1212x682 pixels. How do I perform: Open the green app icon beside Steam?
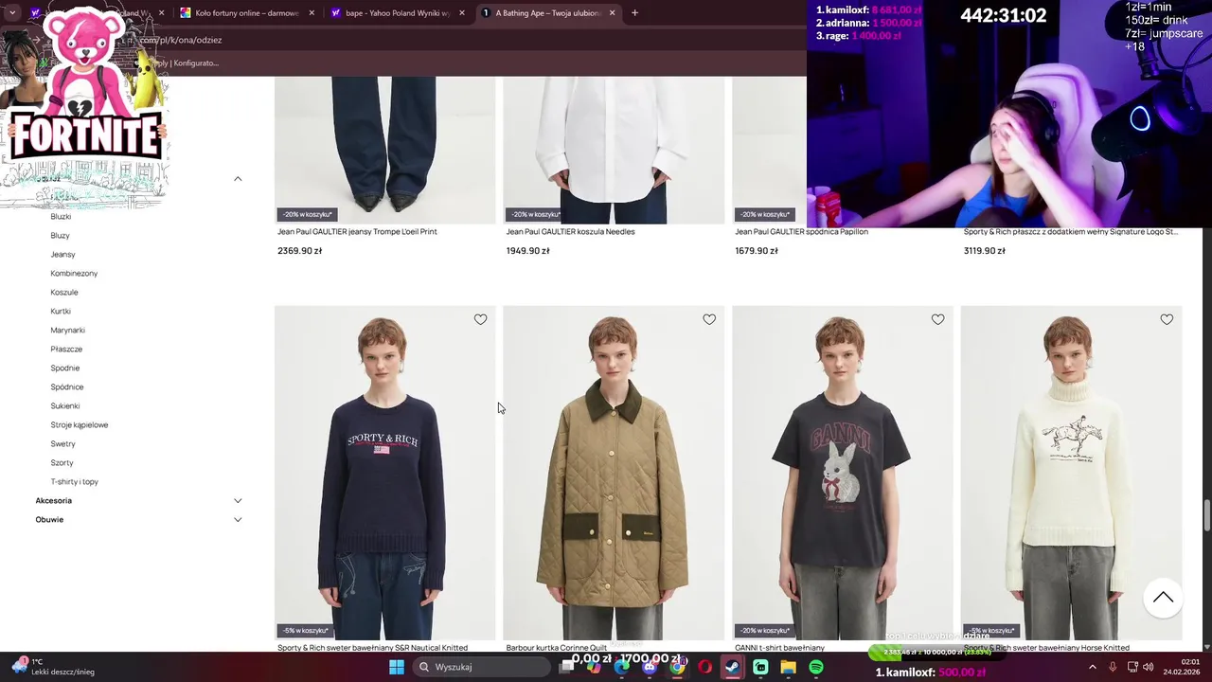pos(760,667)
